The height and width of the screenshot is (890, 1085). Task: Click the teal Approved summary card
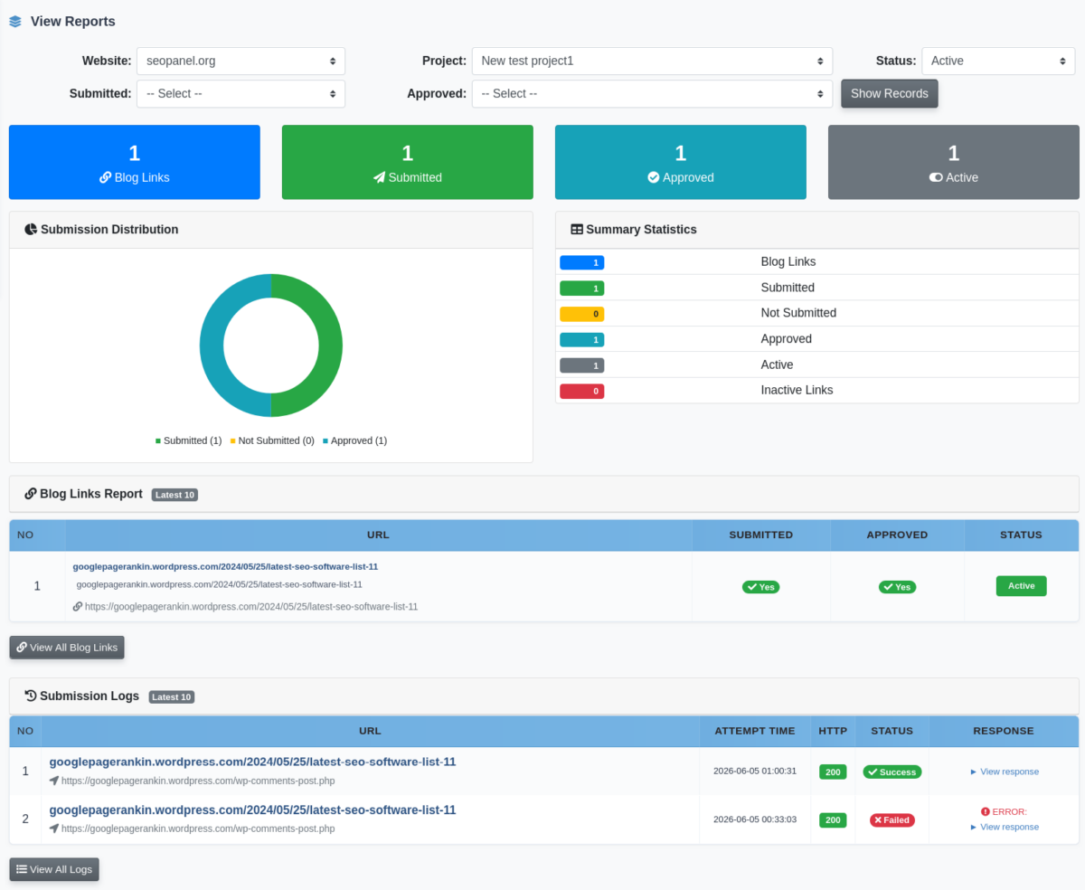coord(681,162)
